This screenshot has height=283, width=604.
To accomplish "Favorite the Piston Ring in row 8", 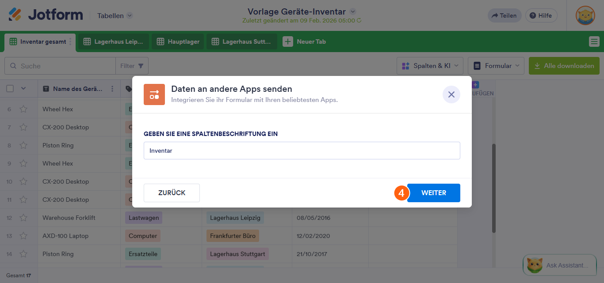I will (23, 145).
